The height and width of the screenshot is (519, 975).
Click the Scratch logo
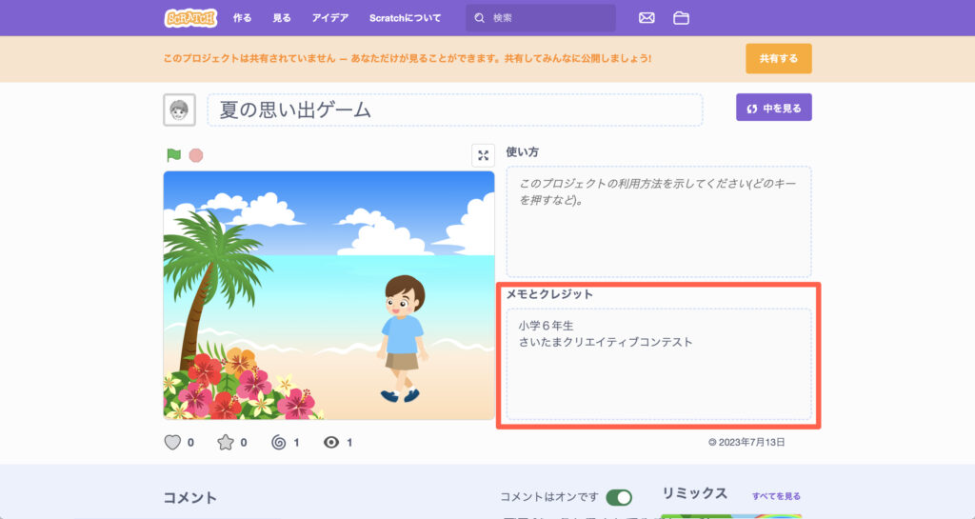pos(190,18)
